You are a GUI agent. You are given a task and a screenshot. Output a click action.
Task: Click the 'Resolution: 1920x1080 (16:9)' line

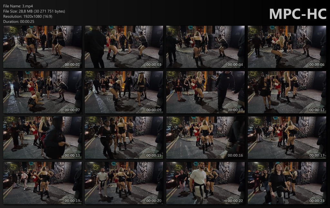[28, 16]
